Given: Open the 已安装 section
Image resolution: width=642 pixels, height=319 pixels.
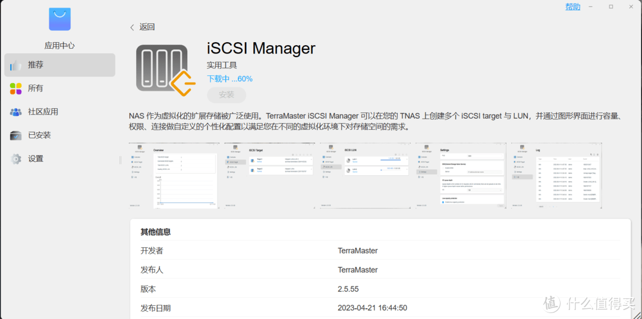Looking at the screenshot, I should click(60, 135).
